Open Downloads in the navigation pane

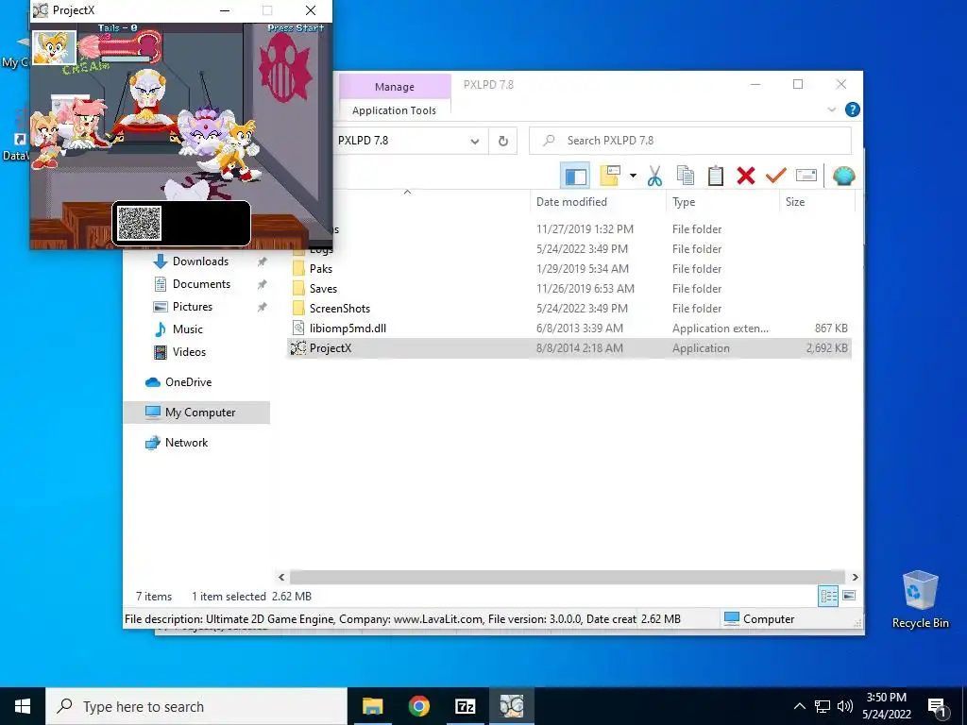(x=200, y=261)
